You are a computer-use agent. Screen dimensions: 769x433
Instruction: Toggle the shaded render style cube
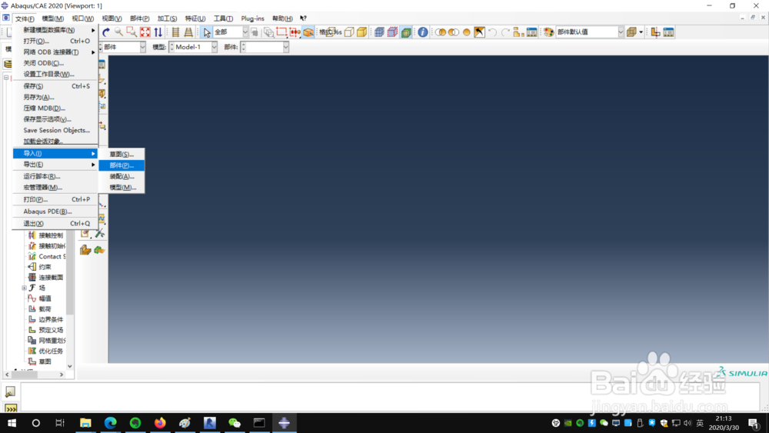pos(362,32)
